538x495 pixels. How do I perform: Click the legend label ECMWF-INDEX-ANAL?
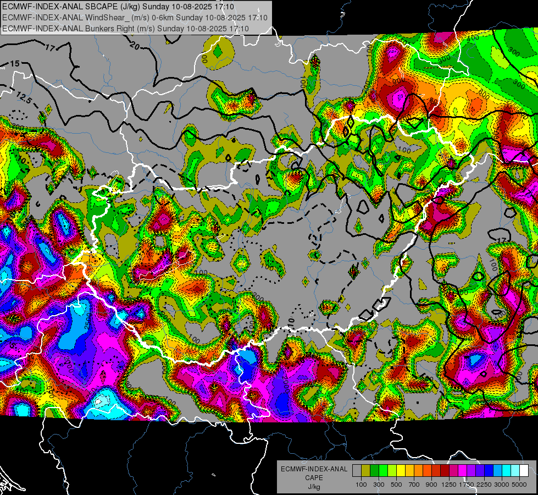314,469
